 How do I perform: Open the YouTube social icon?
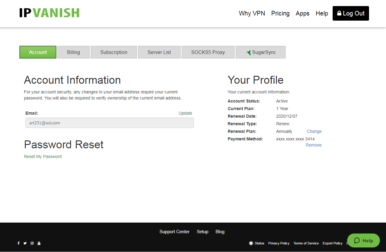[x=39, y=243]
